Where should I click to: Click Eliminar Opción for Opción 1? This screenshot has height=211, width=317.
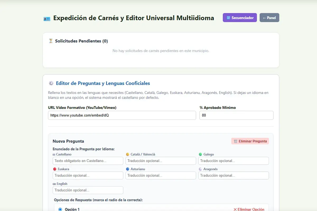pos(249,209)
